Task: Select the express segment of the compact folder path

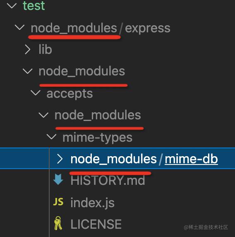Action: 148,28
